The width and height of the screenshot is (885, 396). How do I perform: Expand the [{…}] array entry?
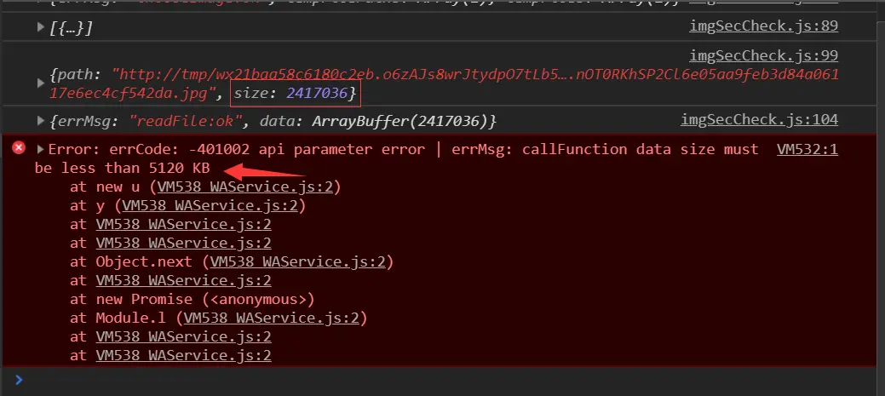pyautogui.click(x=40, y=26)
